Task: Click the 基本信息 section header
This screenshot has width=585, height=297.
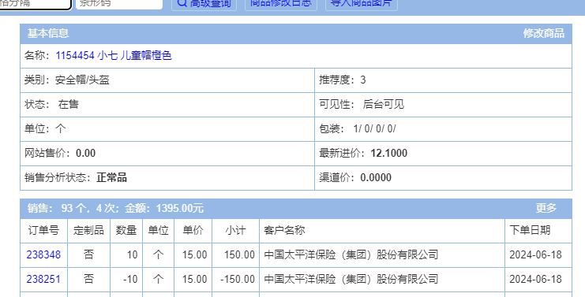Action: coord(48,34)
